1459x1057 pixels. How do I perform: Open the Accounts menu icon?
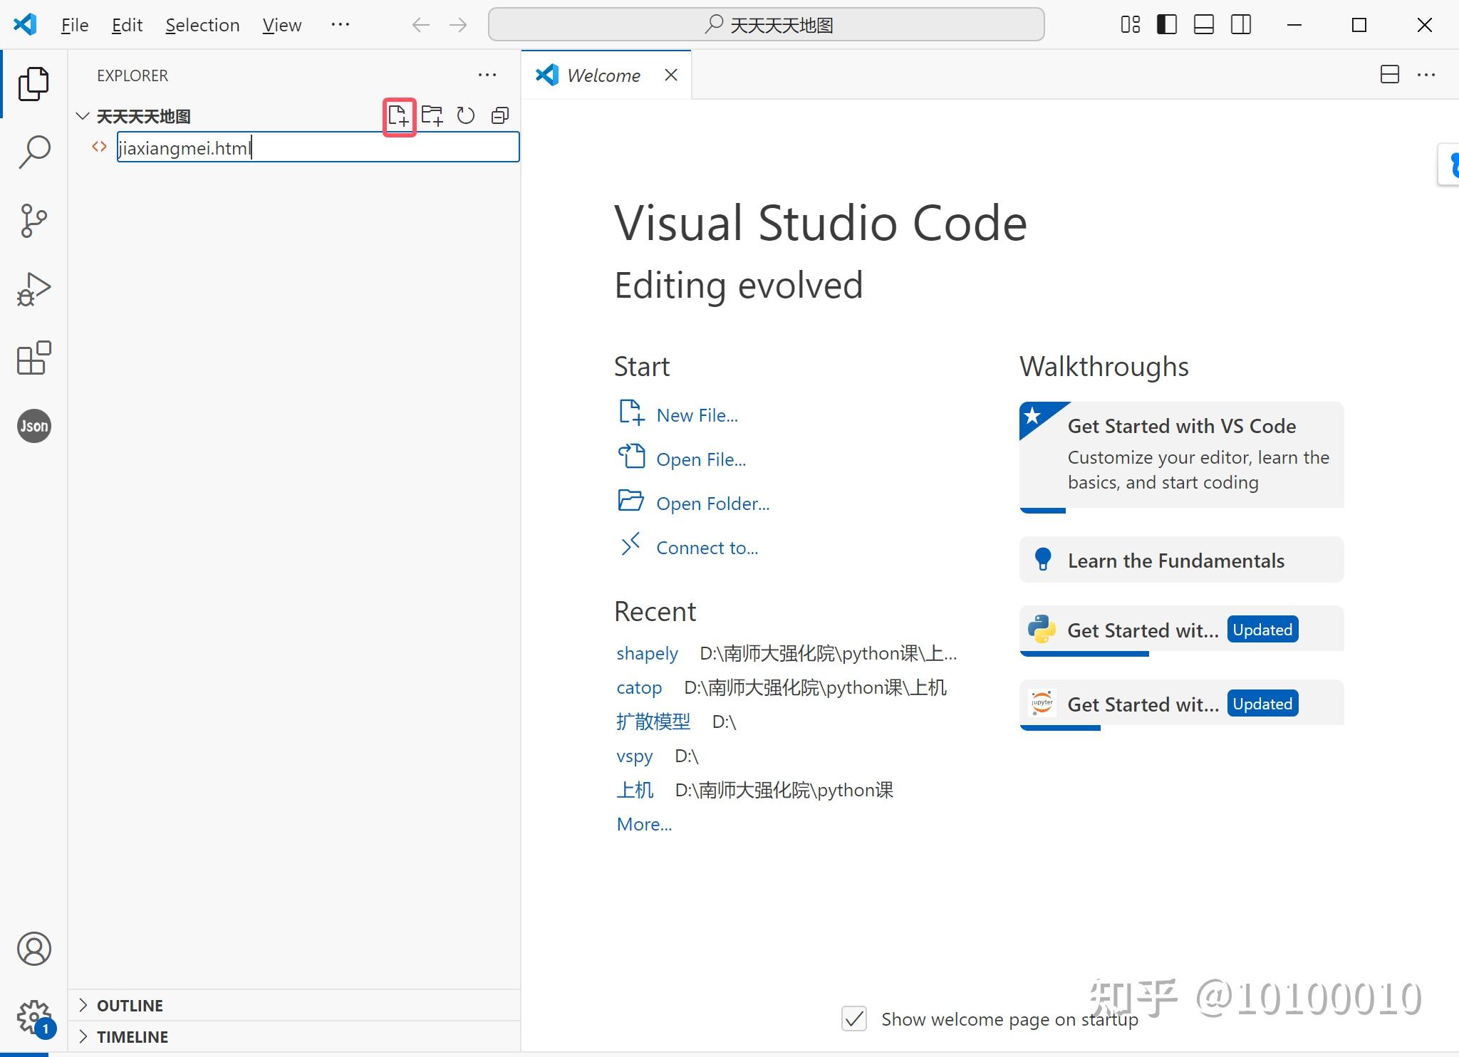click(x=33, y=949)
